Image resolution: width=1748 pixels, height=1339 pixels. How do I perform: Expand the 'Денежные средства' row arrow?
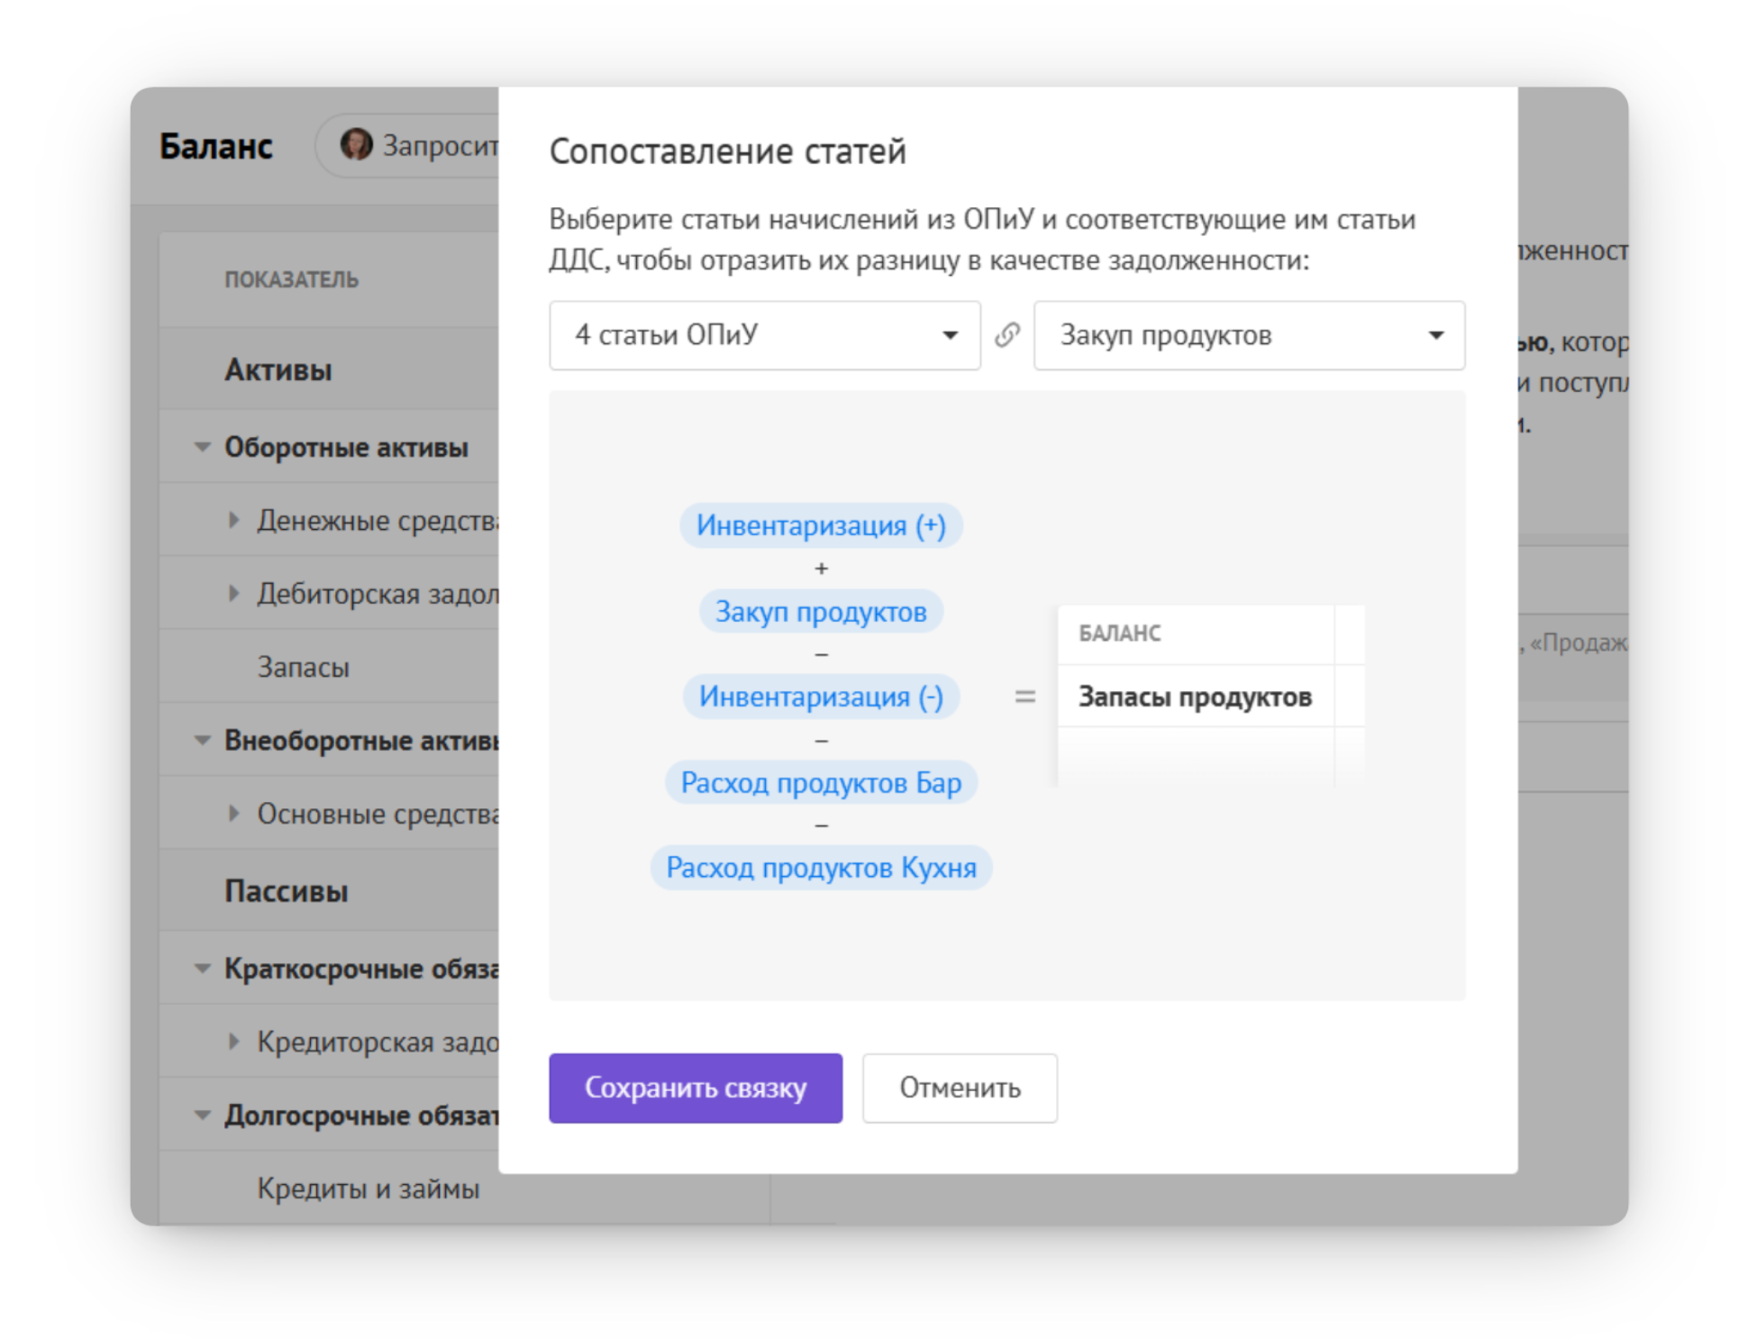pyautogui.click(x=234, y=520)
